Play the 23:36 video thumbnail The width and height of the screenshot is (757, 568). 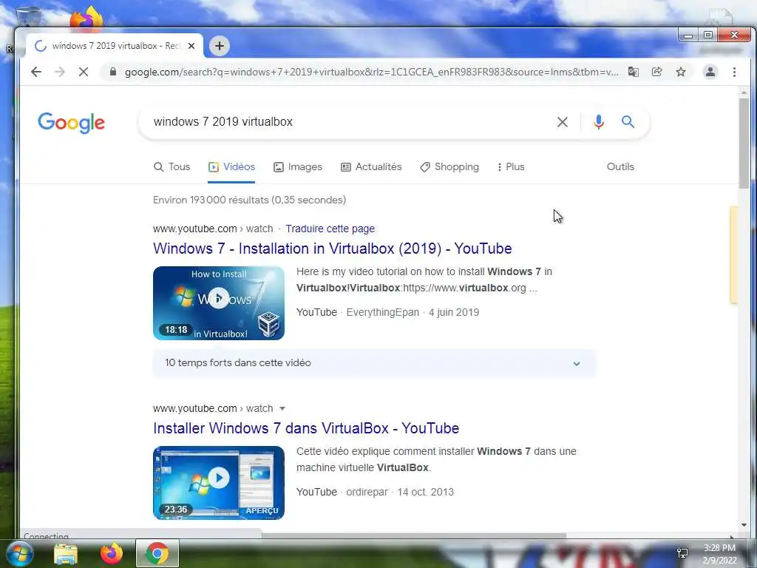[219, 482]
